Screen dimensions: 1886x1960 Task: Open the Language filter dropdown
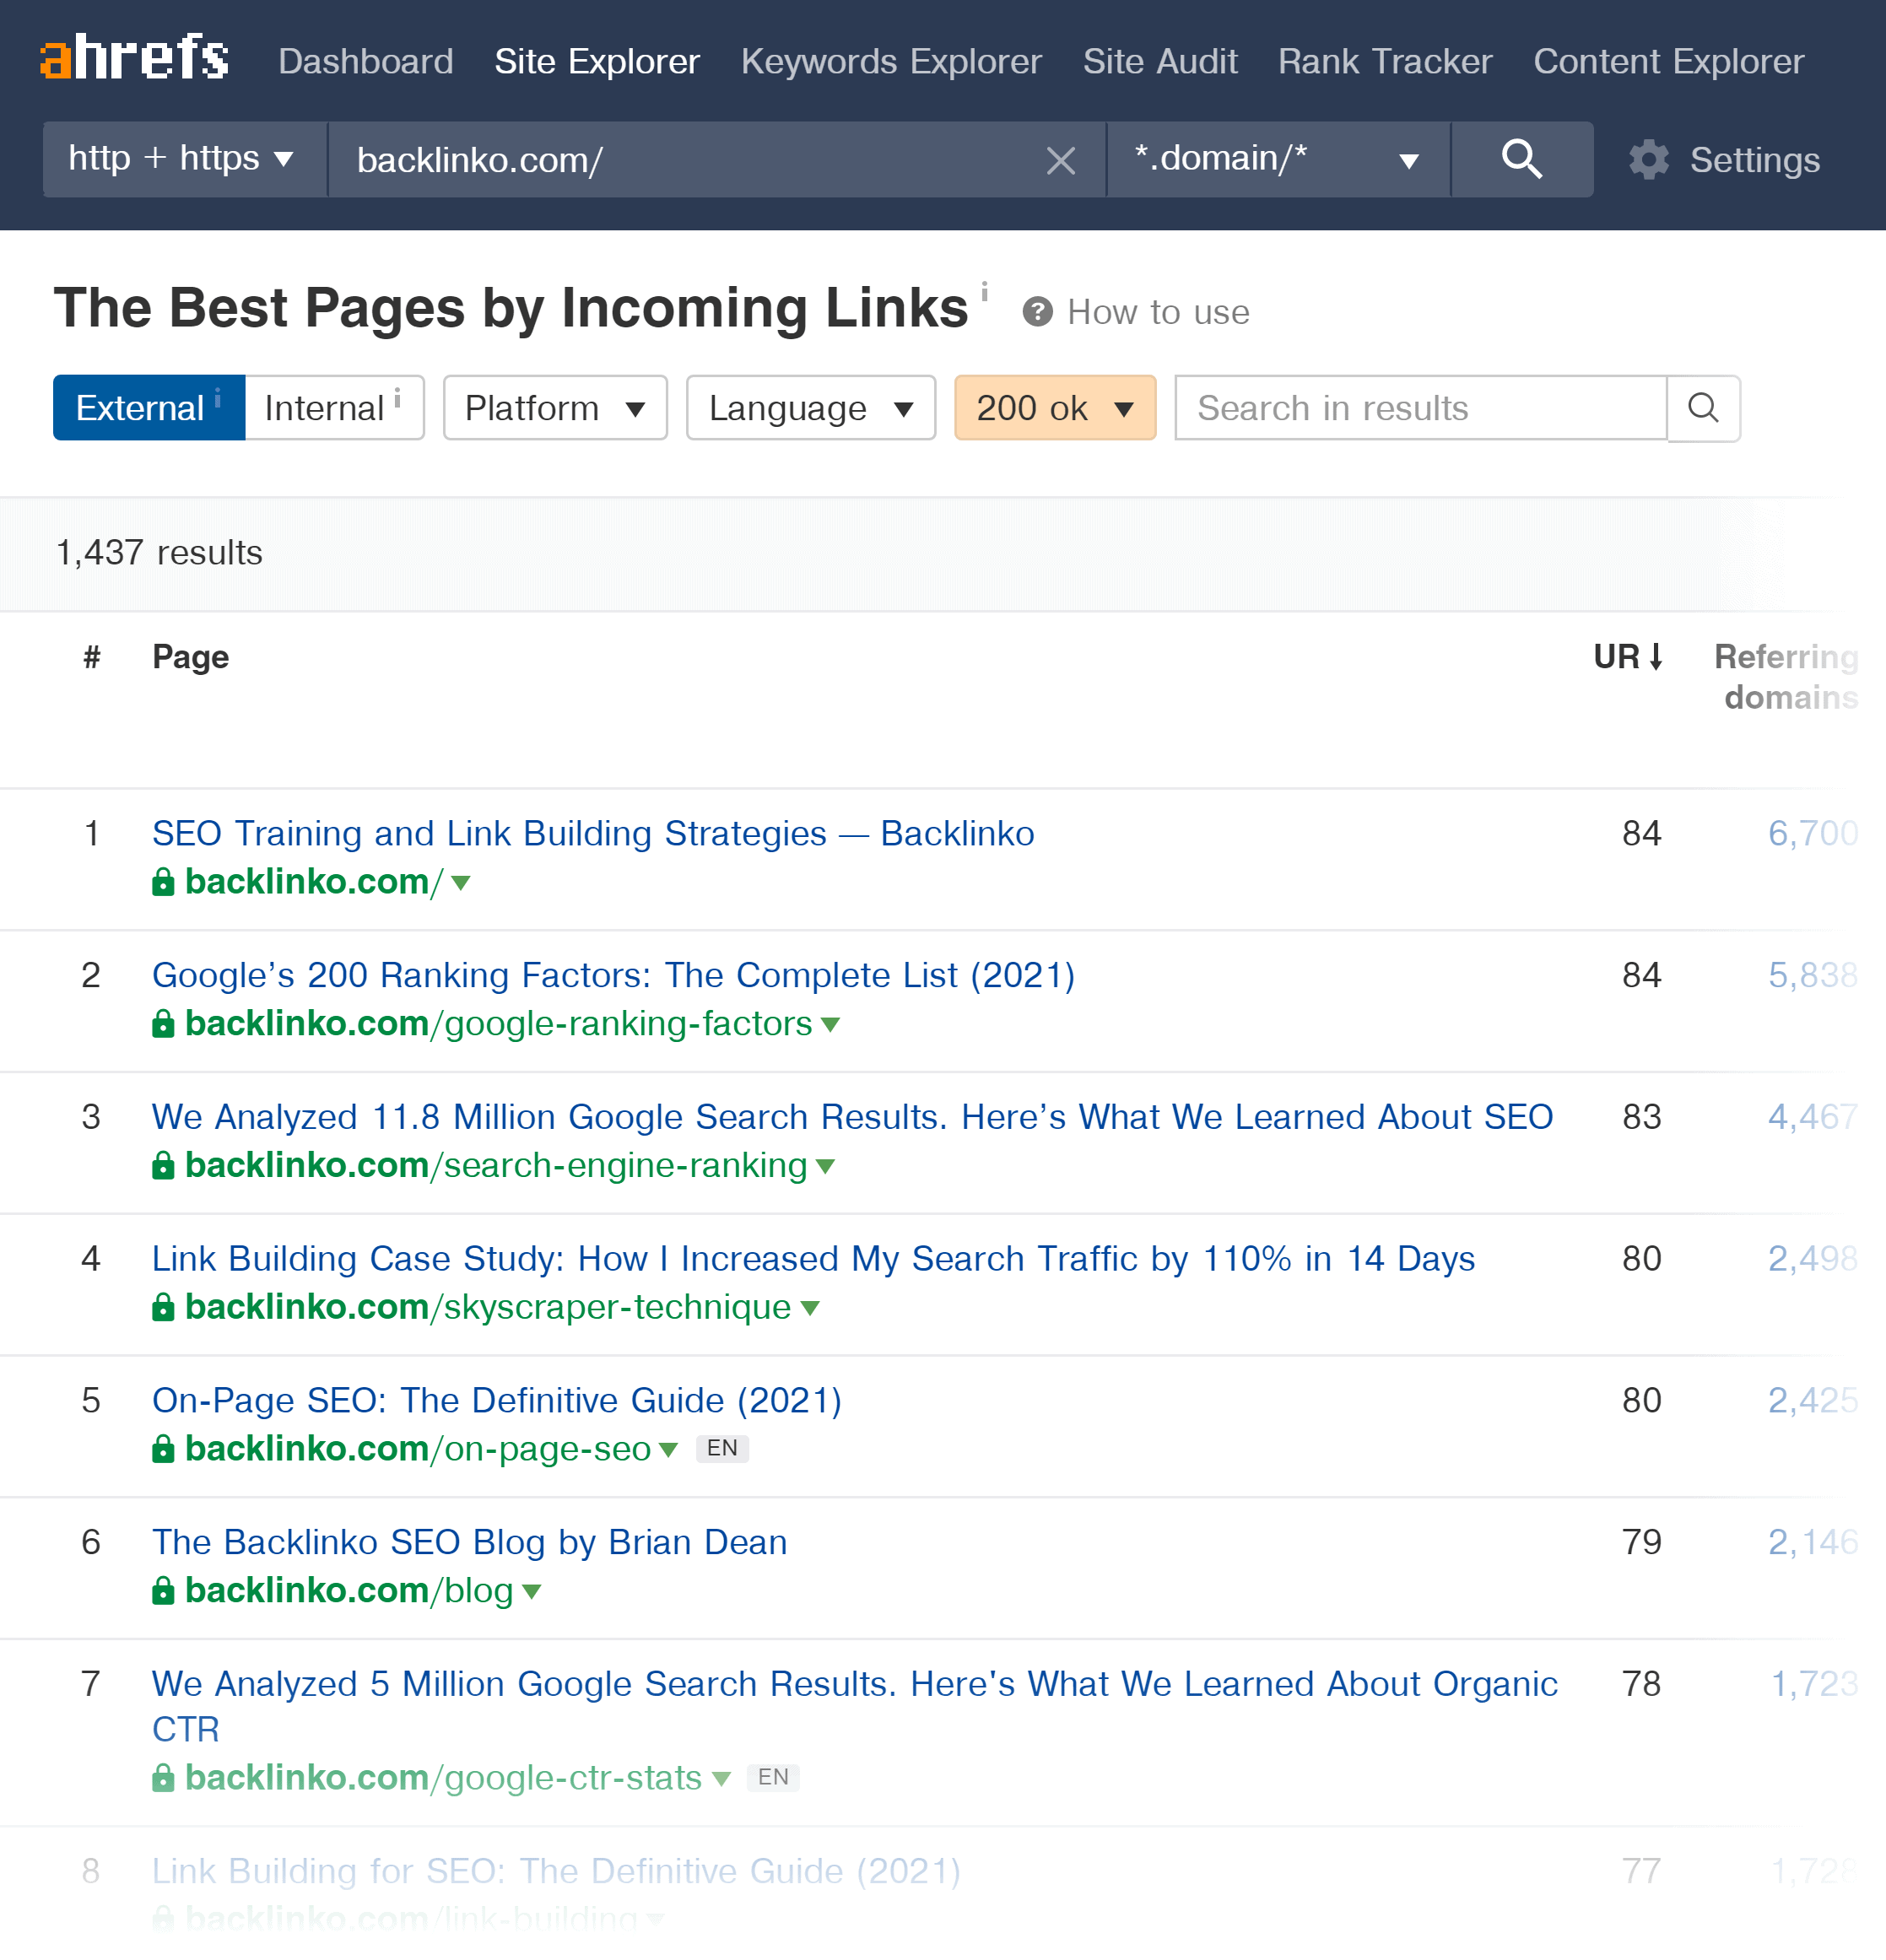(811, 408)
